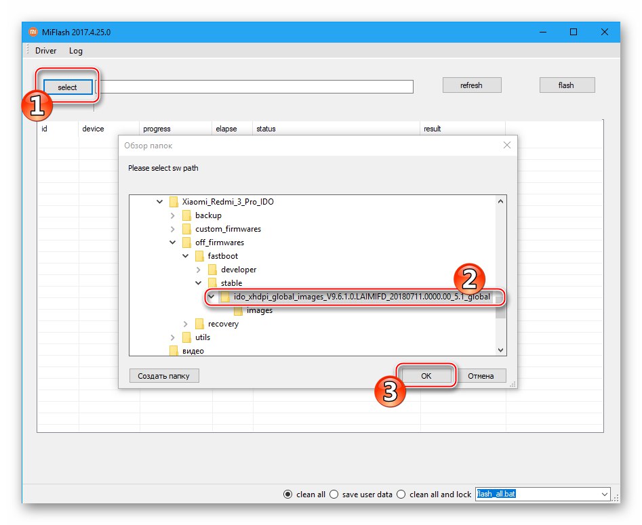Click the firmware path input field
Image resolution: width=642 pixels, height=525 pixels.
click(x=254, y=87)
